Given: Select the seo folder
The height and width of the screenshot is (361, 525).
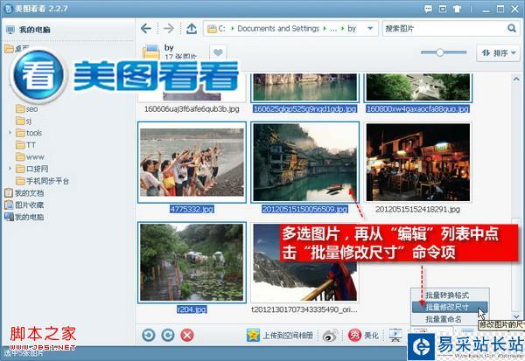Looking at the screenshot, I should pos(27,109).
